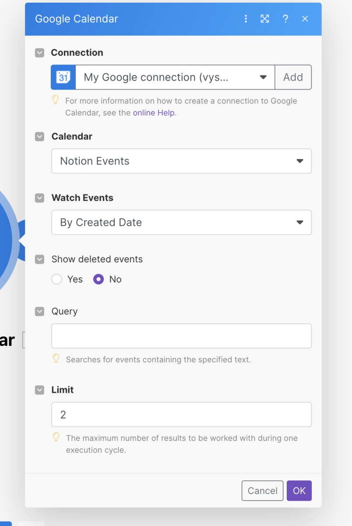
Task: Click the lightbulb hint icon under Connection
Action: [x=55, y=100]
